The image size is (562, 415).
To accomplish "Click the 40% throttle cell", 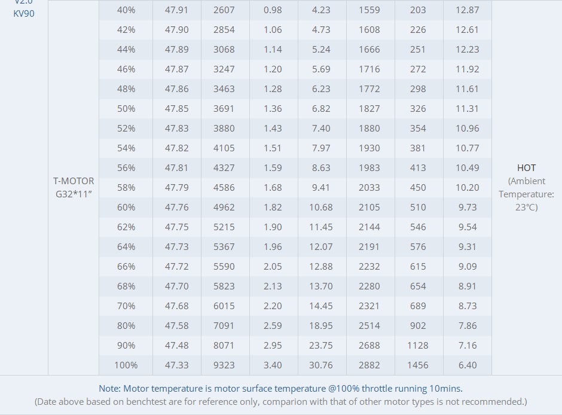I will pyautogui.click(x=126, y=10).
